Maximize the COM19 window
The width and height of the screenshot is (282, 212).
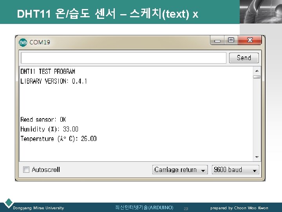pyautogui.click(x=231, y=40)
